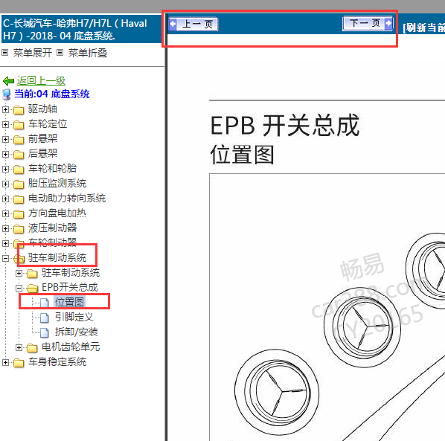Expand the 车轮制动器 node
This screenshot has width=445, height=441.
click(x=5, y=243)
